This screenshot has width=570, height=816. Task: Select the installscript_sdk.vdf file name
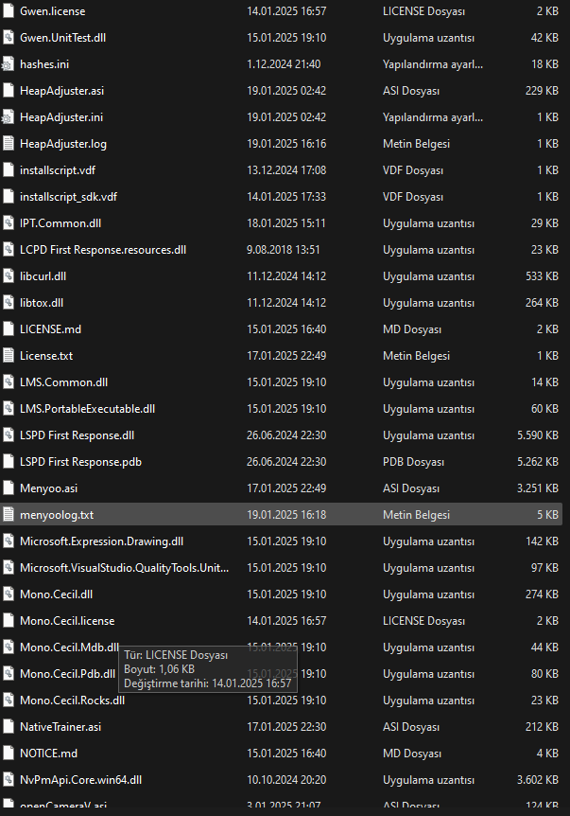(x=68, y=197)
